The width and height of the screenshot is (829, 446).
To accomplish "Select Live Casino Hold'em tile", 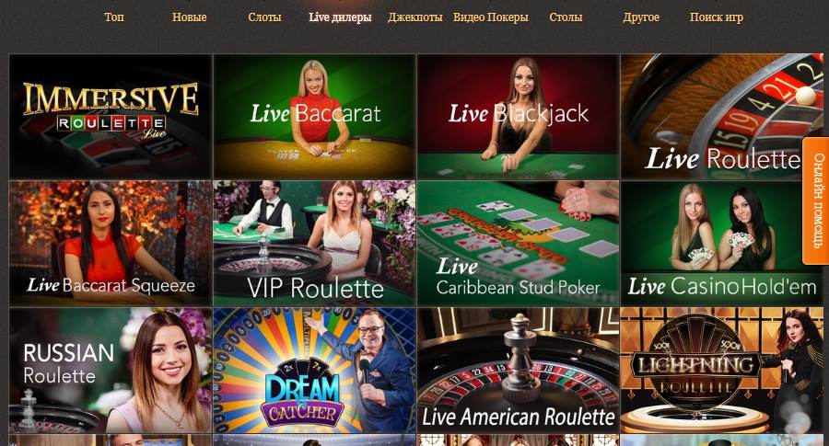I will (x=721, y=244).
